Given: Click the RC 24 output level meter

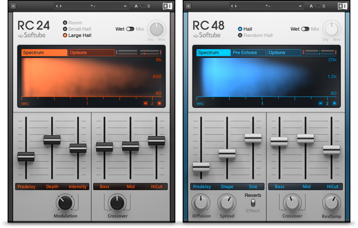Looking at the screenshot, I should (151, 52).
